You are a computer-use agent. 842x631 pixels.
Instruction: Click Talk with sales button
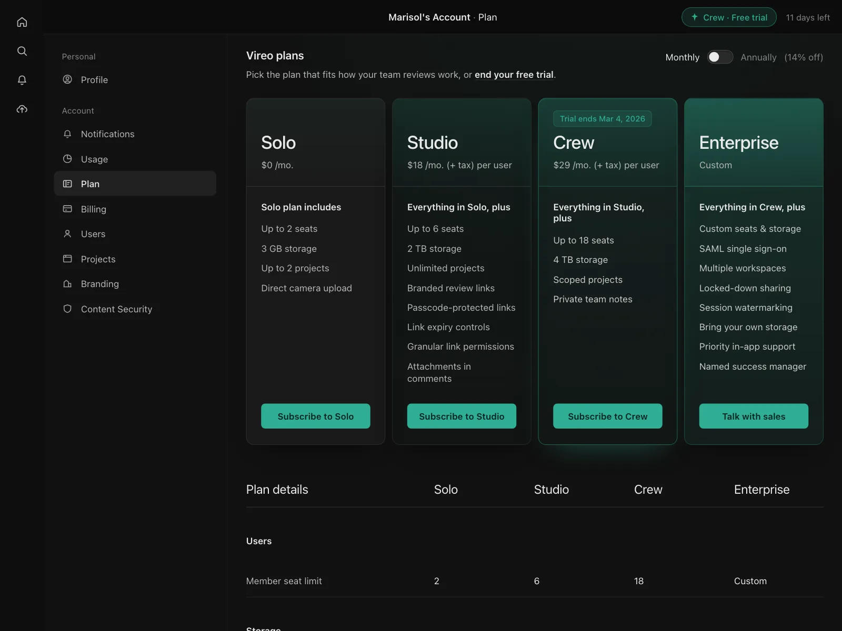coord(754,416)
